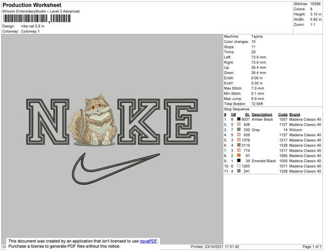Click the 'Wilcom' brand entry in row 3

(x=295, y=130)
